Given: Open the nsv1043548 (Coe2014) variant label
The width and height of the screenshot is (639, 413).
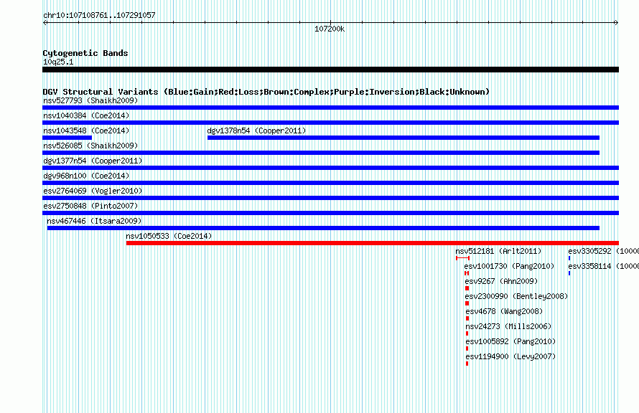Looking at the screenshot, I should tap(86, 130).
